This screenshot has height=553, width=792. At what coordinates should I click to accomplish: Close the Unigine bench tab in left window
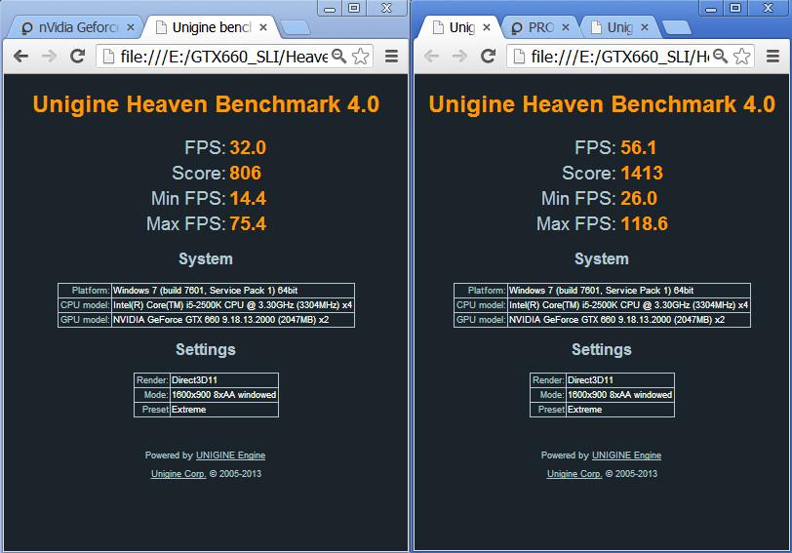tap(263, 27)
